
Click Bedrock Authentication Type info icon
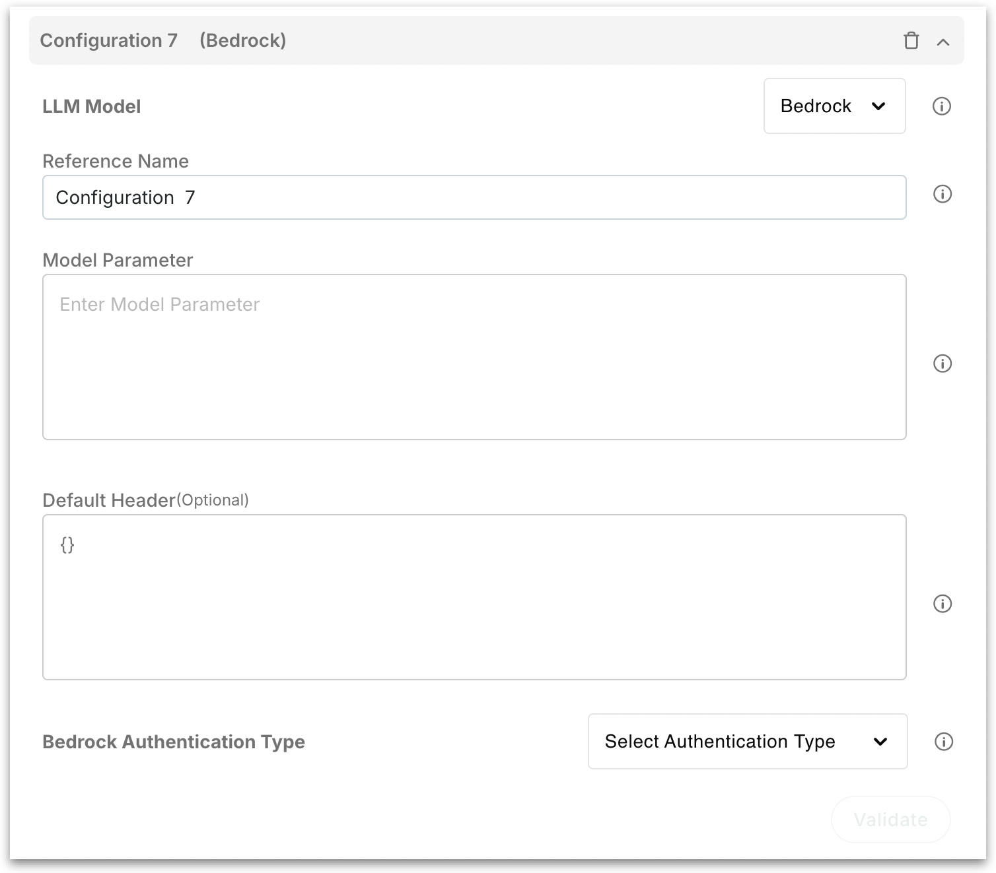943,742
